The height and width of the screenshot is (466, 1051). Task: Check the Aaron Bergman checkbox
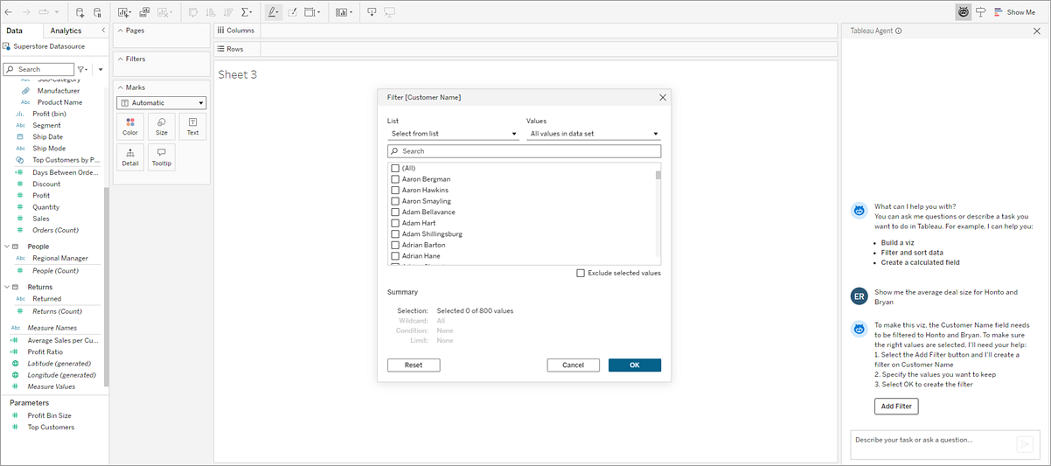tap(395, 179)
